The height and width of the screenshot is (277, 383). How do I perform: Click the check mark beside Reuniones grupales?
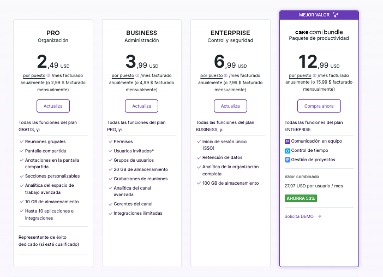click(21, 142)
